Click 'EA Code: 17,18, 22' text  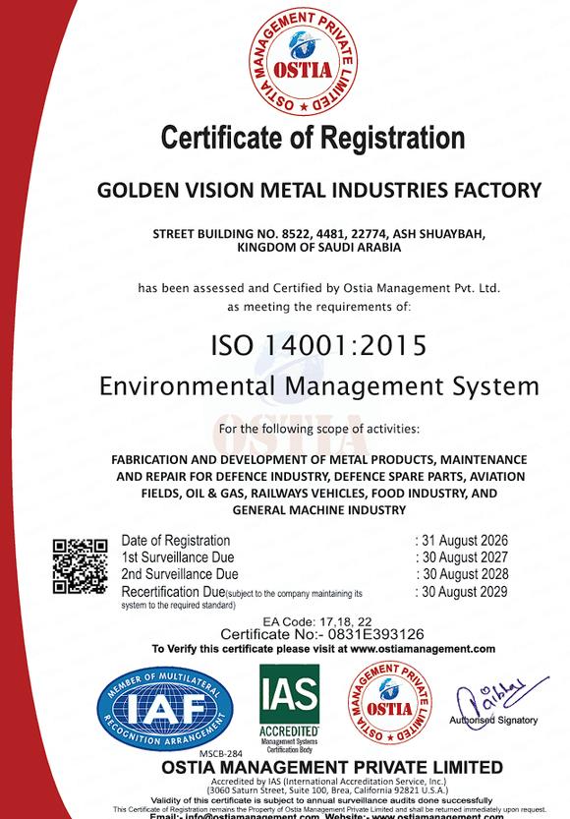click(316, 621)
